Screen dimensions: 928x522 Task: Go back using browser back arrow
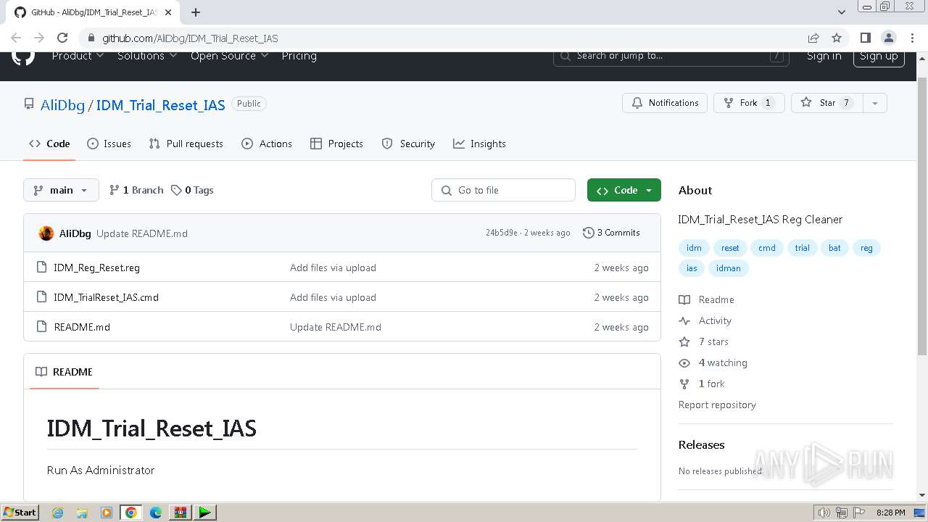pyautogui.click(x=16, y=38)
